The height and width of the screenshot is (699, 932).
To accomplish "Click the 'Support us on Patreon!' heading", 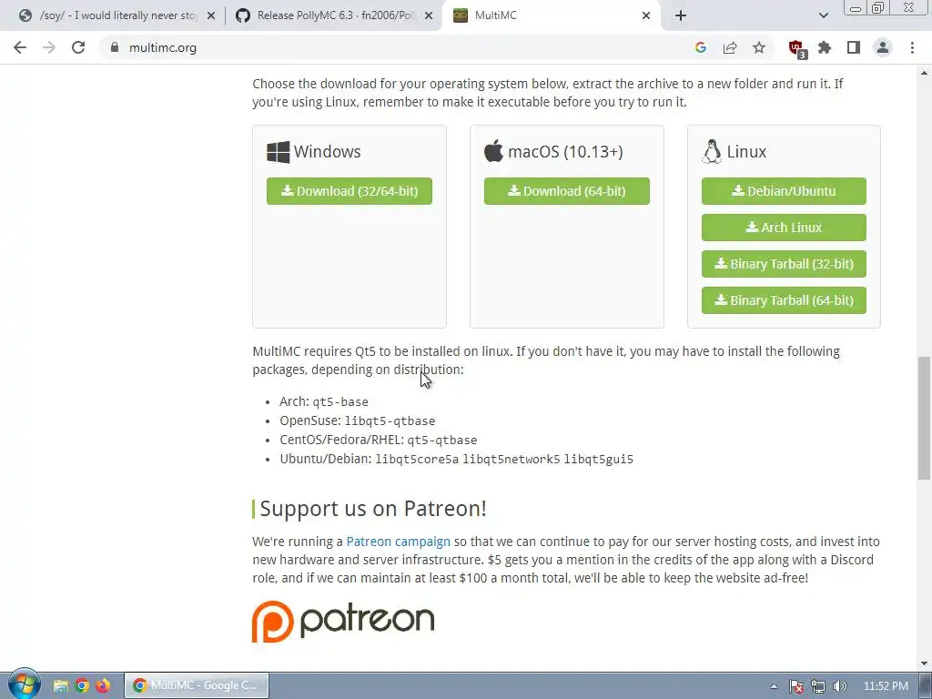I will tap(373, 509).
